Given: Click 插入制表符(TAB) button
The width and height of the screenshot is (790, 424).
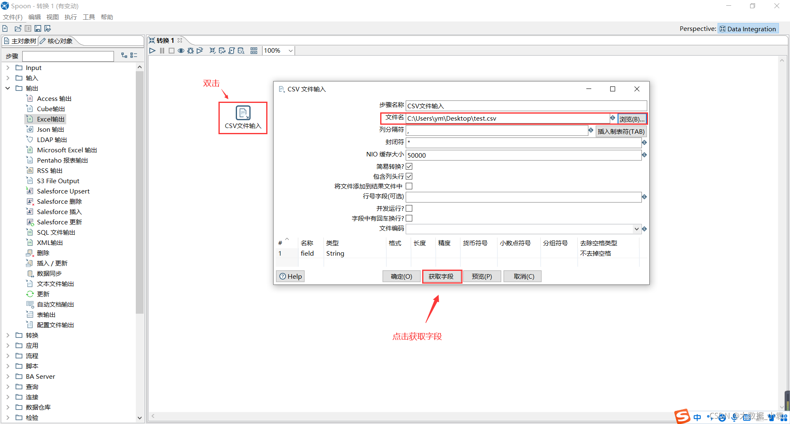Looking at the screenshot, I should point(621,131).
